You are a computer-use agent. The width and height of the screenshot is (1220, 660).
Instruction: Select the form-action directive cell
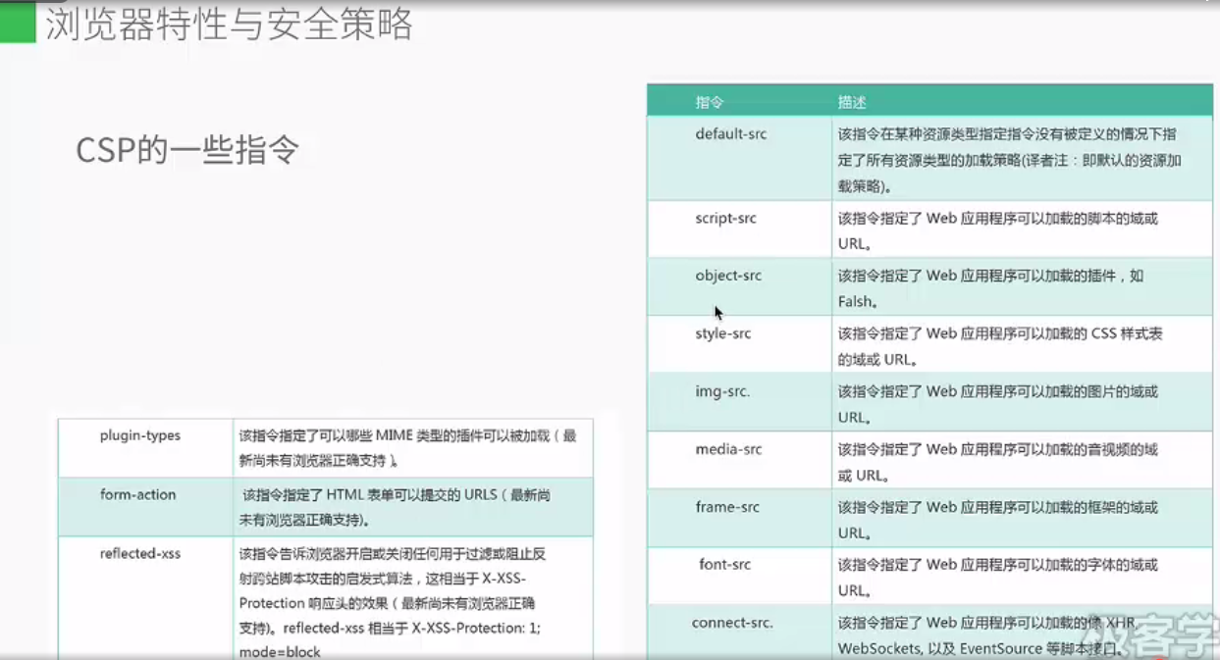137,495
